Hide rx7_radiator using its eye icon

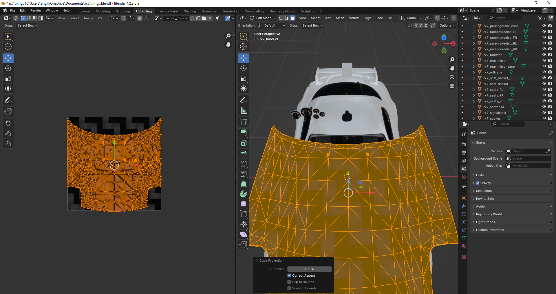pos(544,55)
